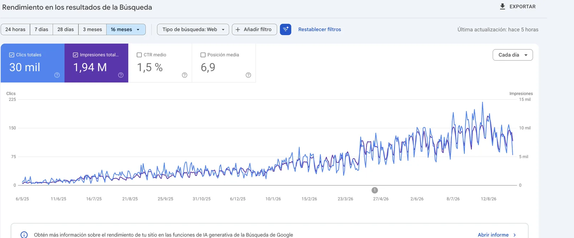
Task: Select the 7 días range tab
Action: pyautogui.click(x=42, y=29)
